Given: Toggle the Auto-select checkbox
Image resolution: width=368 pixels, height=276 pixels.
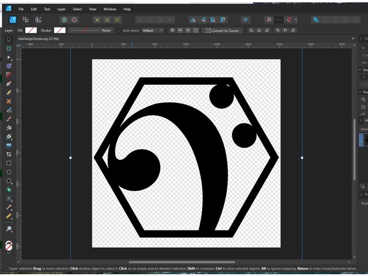Looking at the screenshot, I should click(120, 30).
